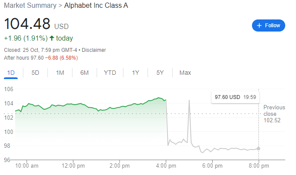View the 1Y chart range
296x175 pixels.
pos(135,73)
